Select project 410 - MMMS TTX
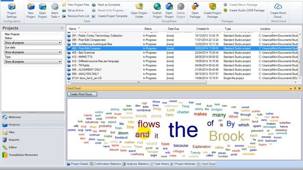303x170 pixels. click(x=183, y=57)
